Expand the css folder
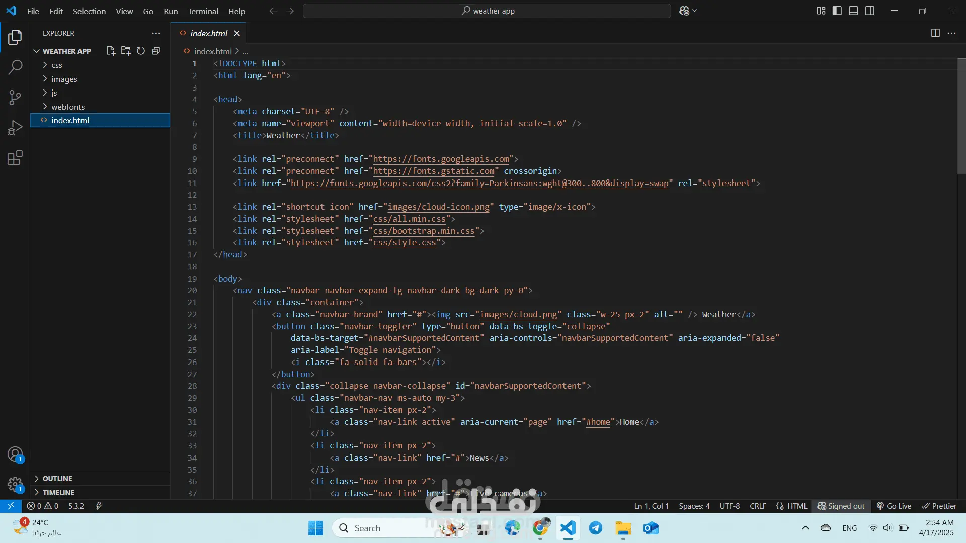 57,65
